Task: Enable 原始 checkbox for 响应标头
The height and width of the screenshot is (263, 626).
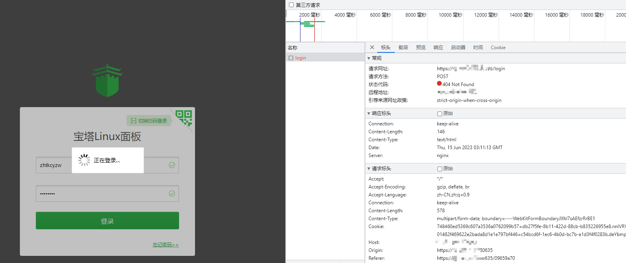Action: pyautogui.click(x=440, y=113)
